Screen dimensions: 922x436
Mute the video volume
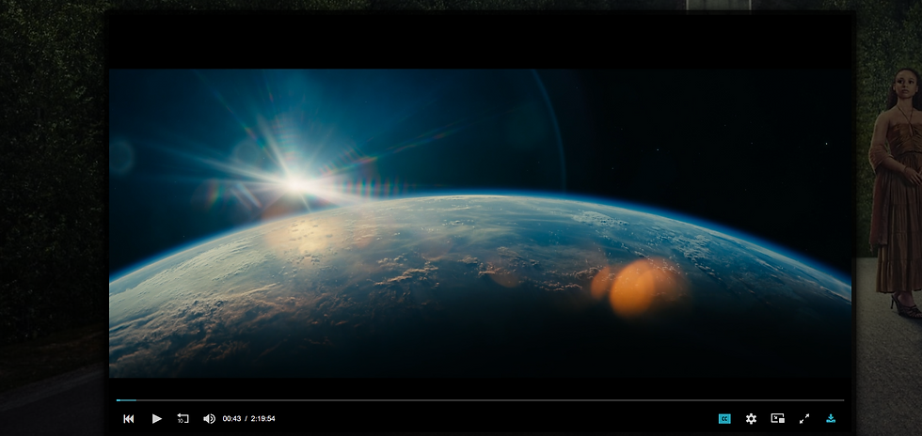tap(209, 419)
